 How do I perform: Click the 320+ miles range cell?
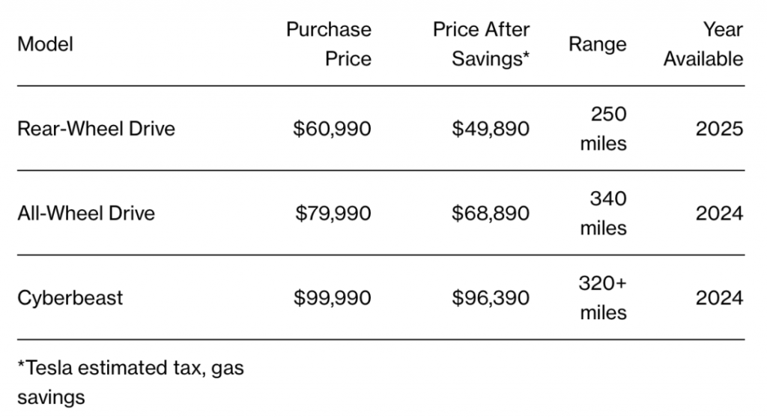[603, 298]
